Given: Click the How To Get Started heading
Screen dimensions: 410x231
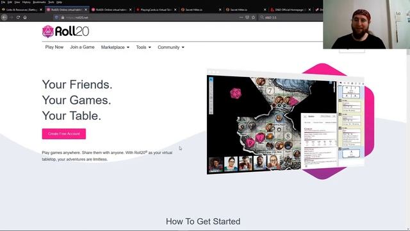Looking at the screenshot, I should pos(203,221).
